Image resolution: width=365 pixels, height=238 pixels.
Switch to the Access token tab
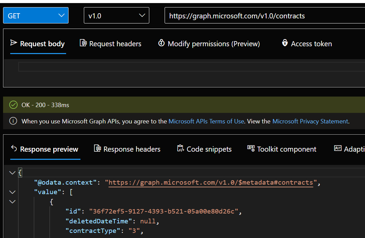point(307,44)
